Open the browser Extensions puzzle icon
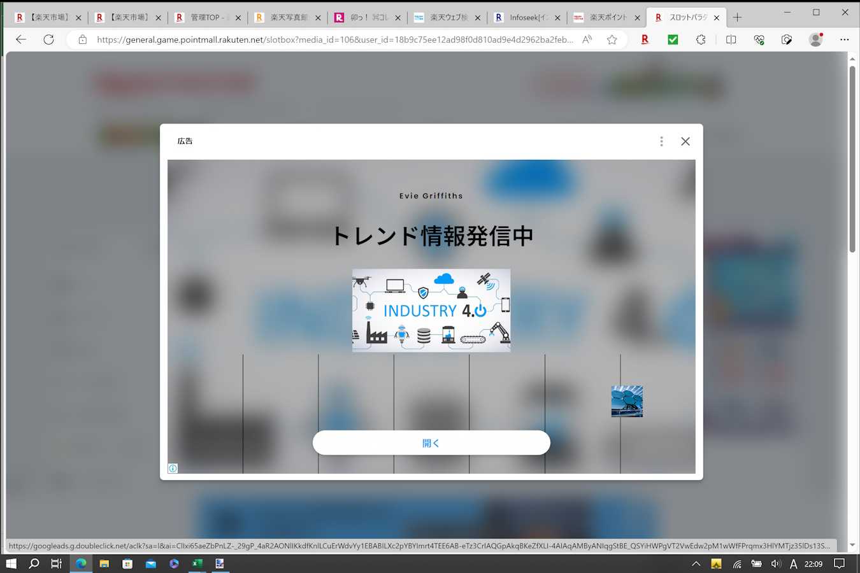The image size is (860, 573). [x=701, y=39]
